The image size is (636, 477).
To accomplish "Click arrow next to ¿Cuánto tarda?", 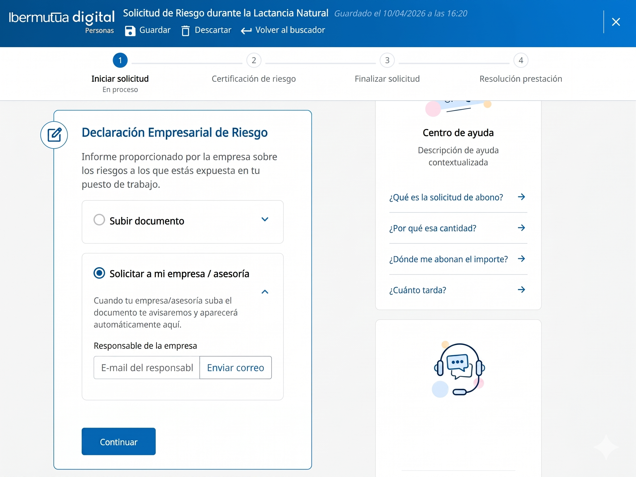I will (x=521, y=290).
